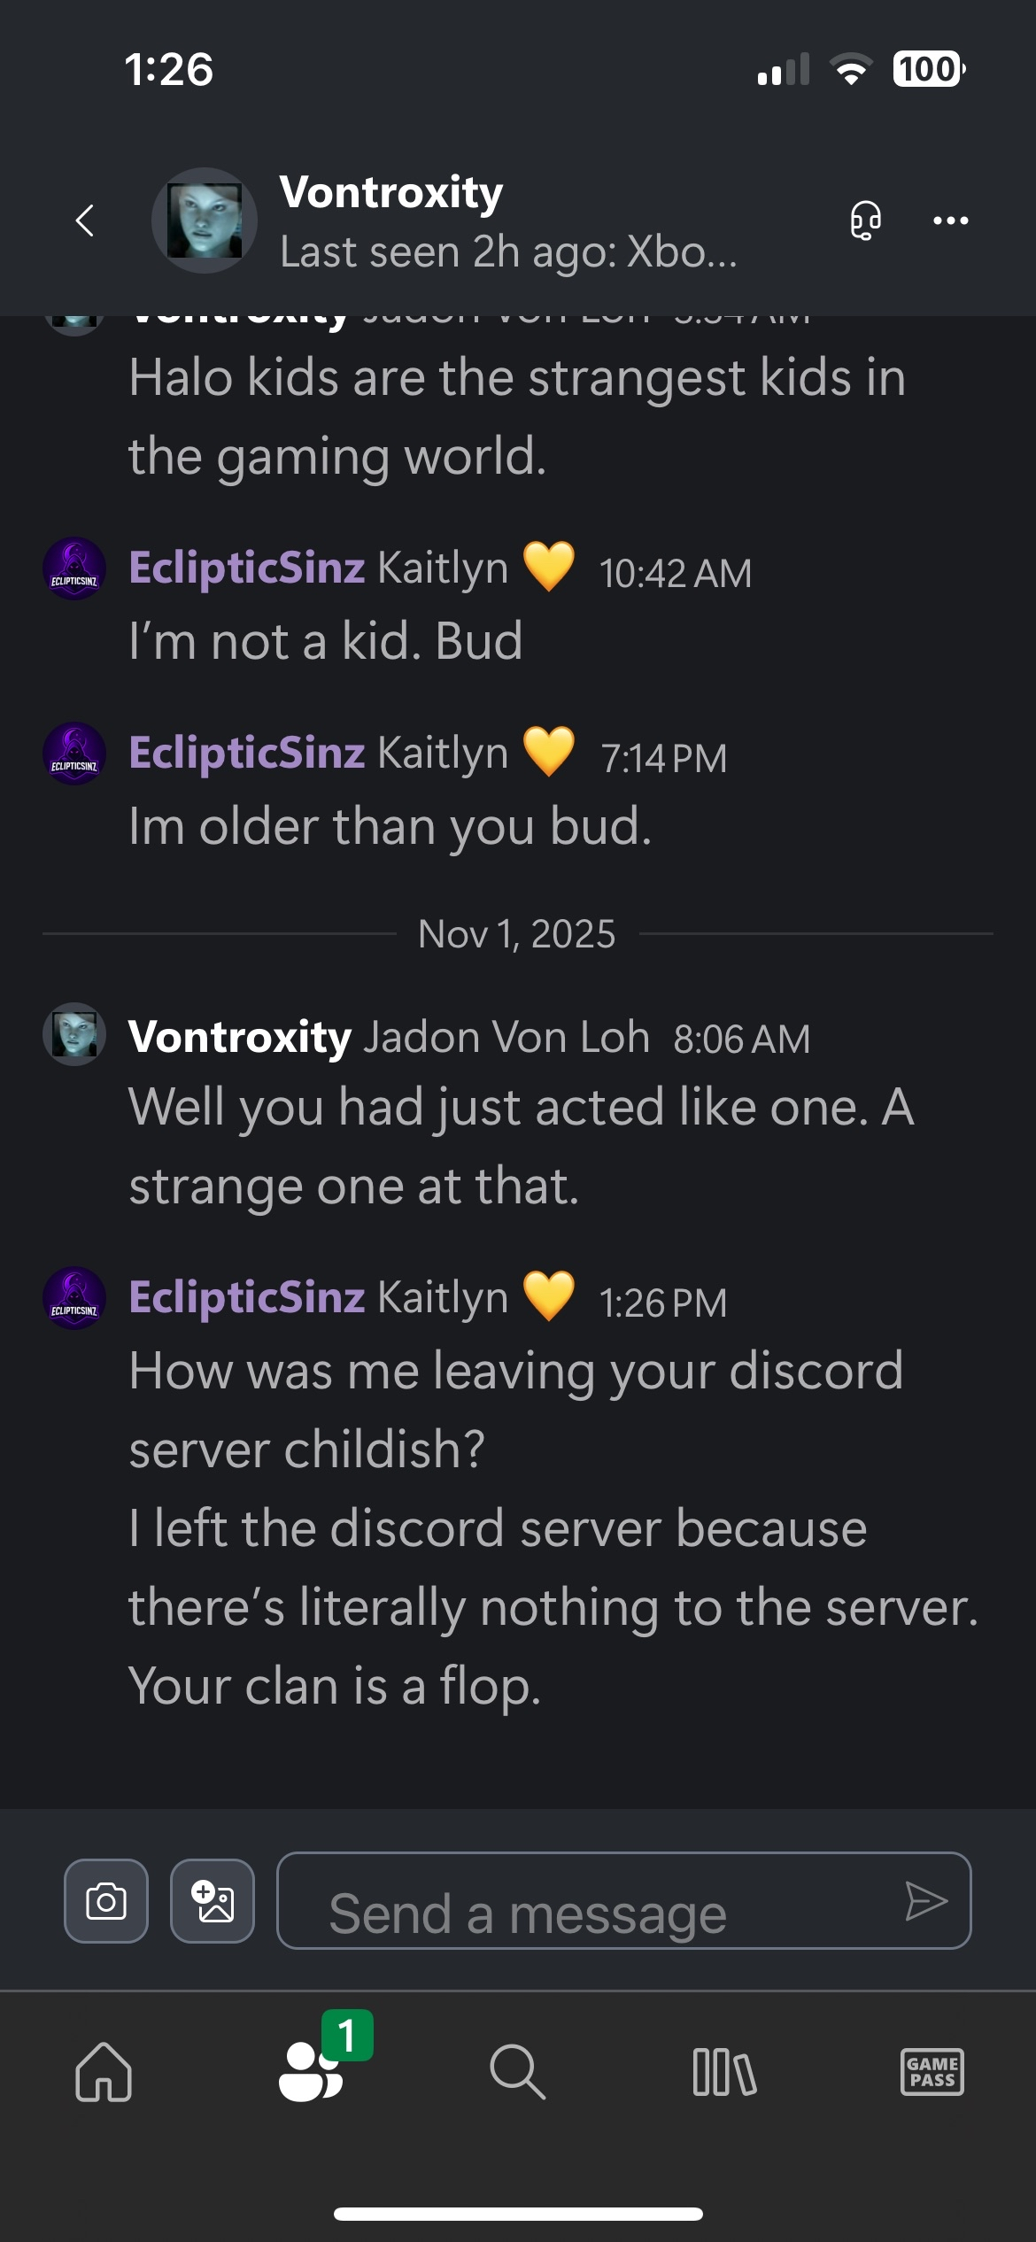This screenshot has width=1036, height=2242.
Task: Attach an image from the gallery
Action: (x=213, y=1901)
